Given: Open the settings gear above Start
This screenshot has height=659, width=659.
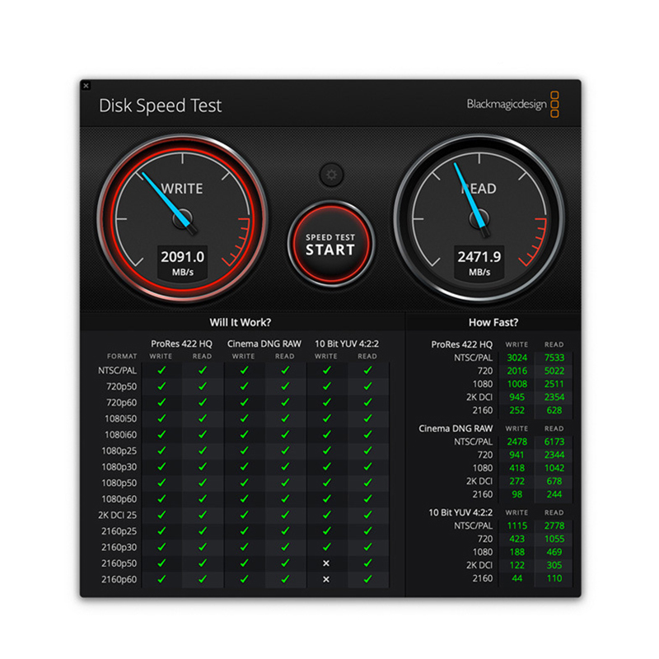Looking at the screenshot, I should click(332, 174).
